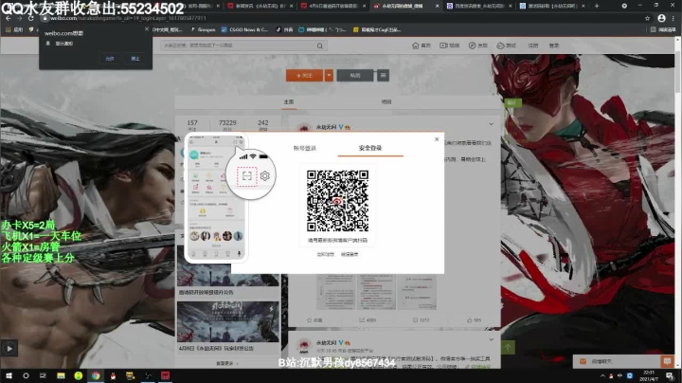Click the 242 posts count

click(x=263, y=125)
